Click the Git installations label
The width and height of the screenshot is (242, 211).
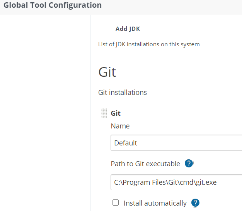coord(123,93)
